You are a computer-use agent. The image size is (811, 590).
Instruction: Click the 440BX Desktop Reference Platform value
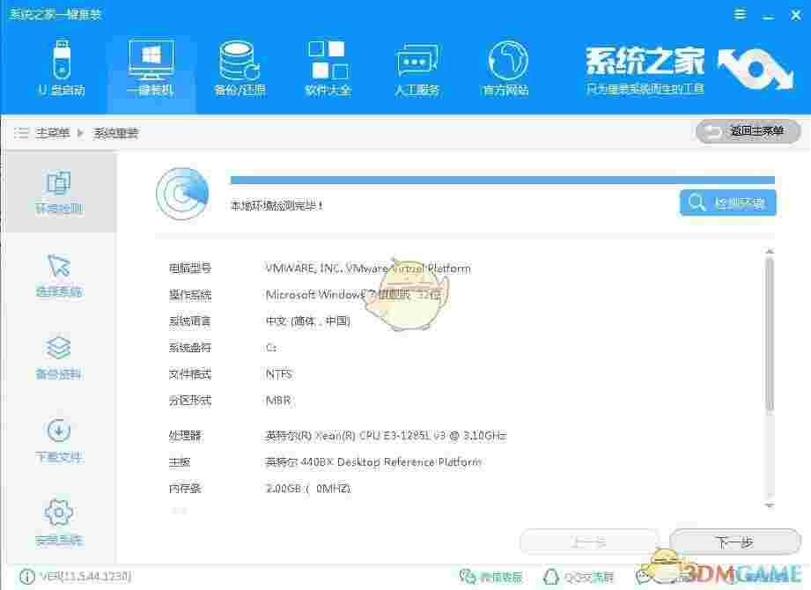click(x=373, y=461)
